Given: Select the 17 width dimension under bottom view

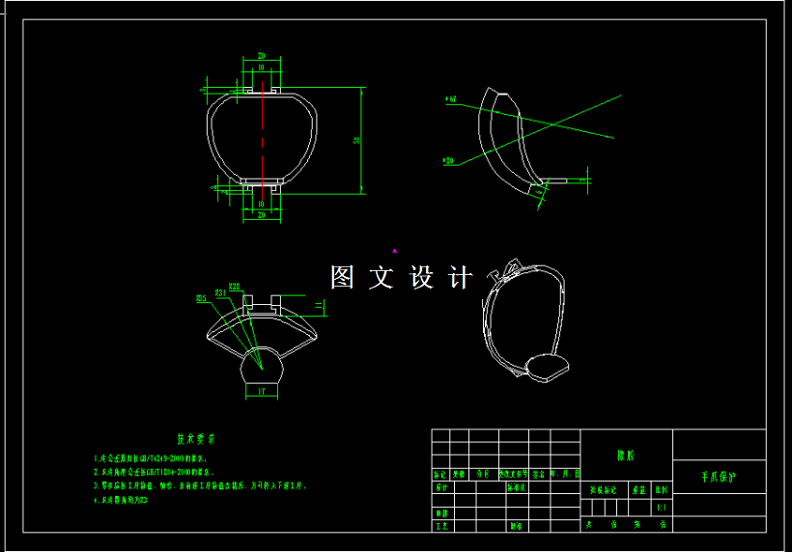Looking at the screenshot, I should click(x=262, y=392).
